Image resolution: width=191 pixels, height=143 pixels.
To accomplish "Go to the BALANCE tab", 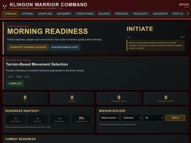I will point(104,14).
